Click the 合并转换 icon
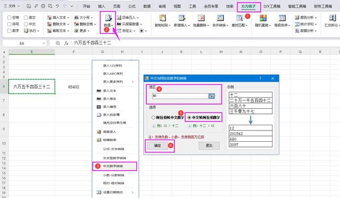The image size is (340, 198). click(220, 18)
